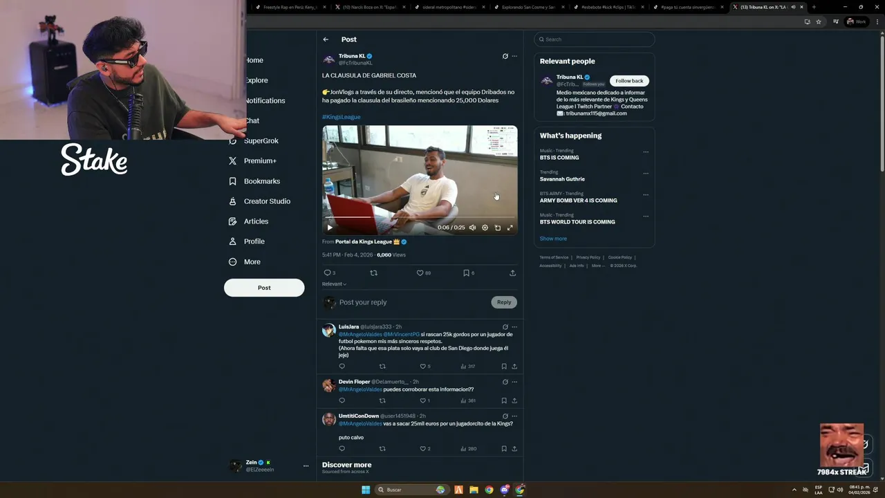The width and height of the screenshot is (885, 498).
Task: Expand the More menu in sidebar
Action: coord(244,262)
